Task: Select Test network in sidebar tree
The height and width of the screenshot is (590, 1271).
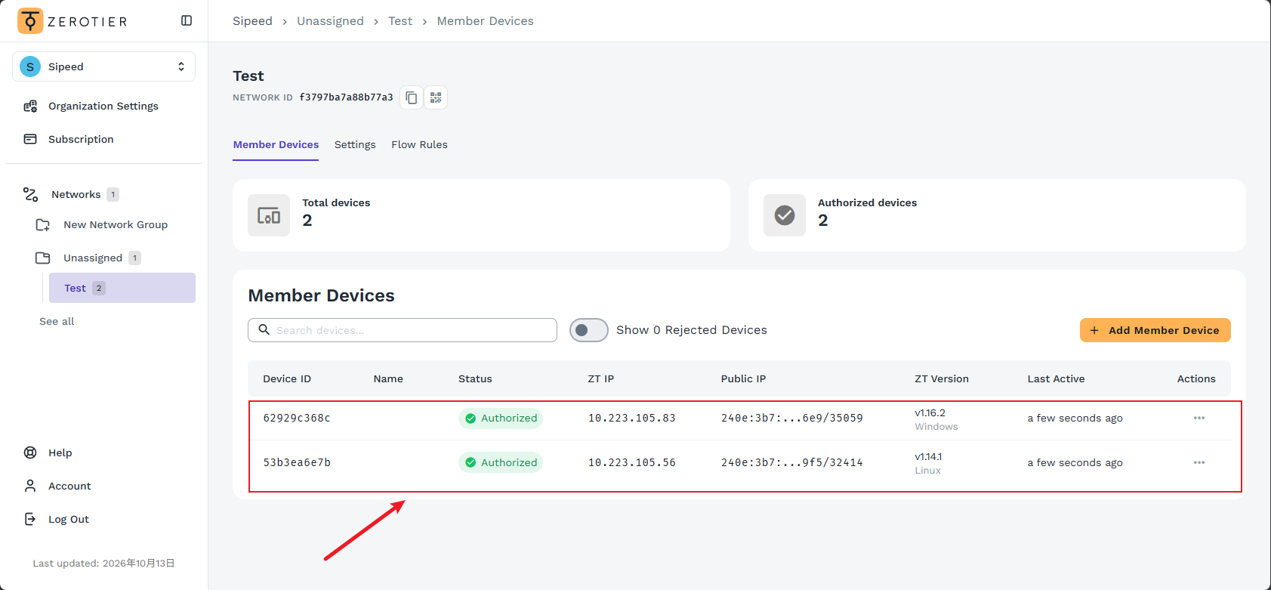Action: pyautogui.click(x=122, y=288)
